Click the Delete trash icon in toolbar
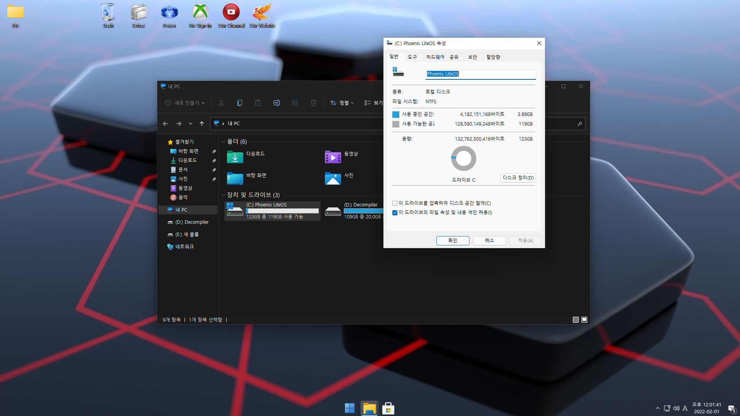The image size is (740, 416). tap(313, 103)
